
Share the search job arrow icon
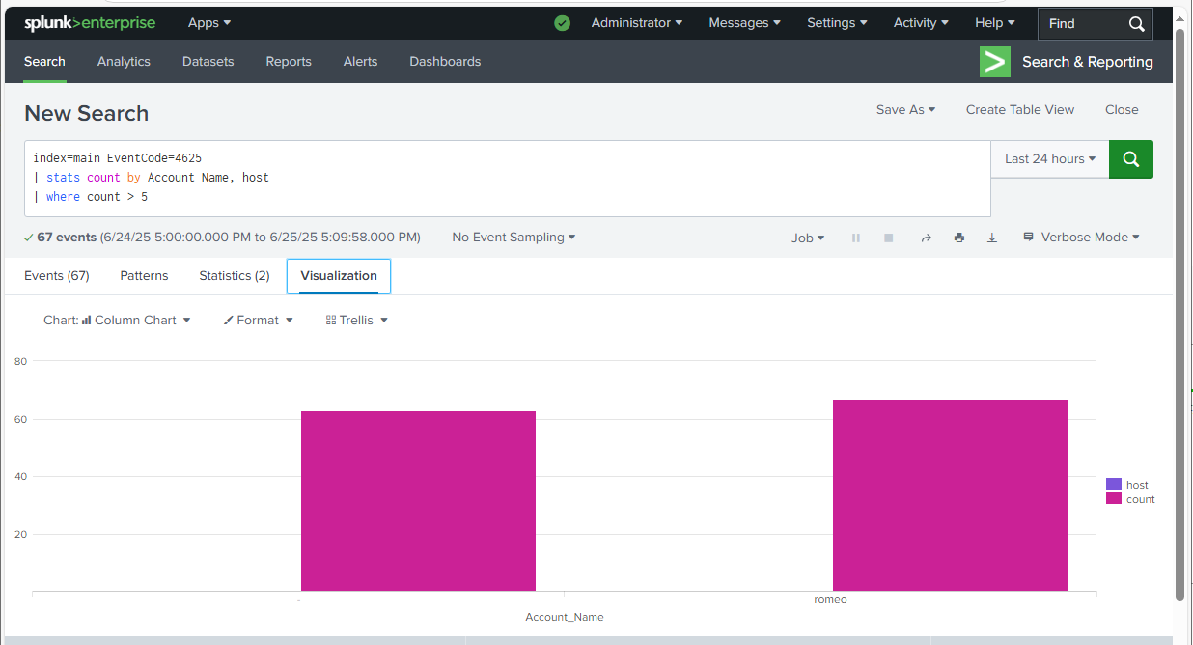pos(926,238)
